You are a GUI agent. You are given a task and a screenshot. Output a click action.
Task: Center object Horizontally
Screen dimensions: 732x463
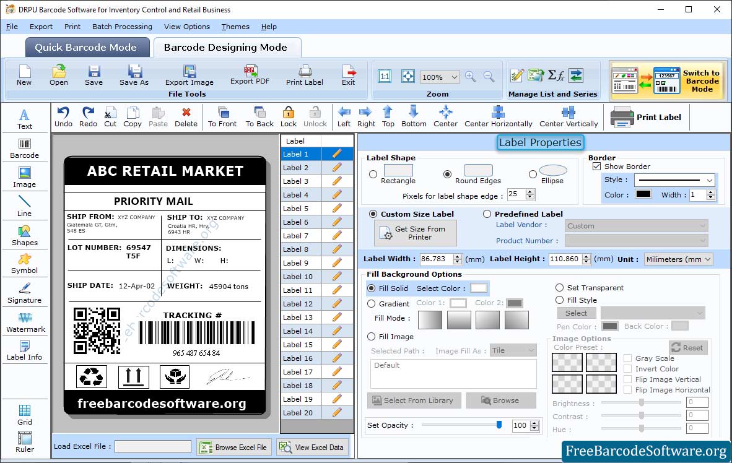(498, 117)
